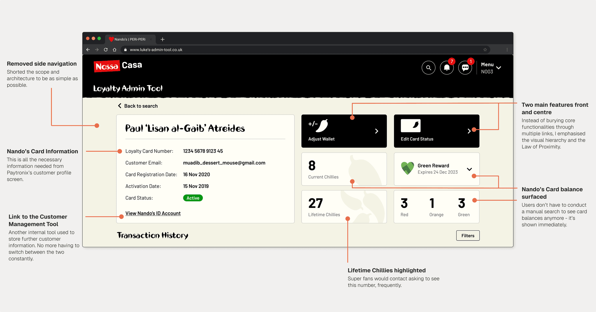Click the browser home icon
This screenshot has height=312, width=596.
115,50
